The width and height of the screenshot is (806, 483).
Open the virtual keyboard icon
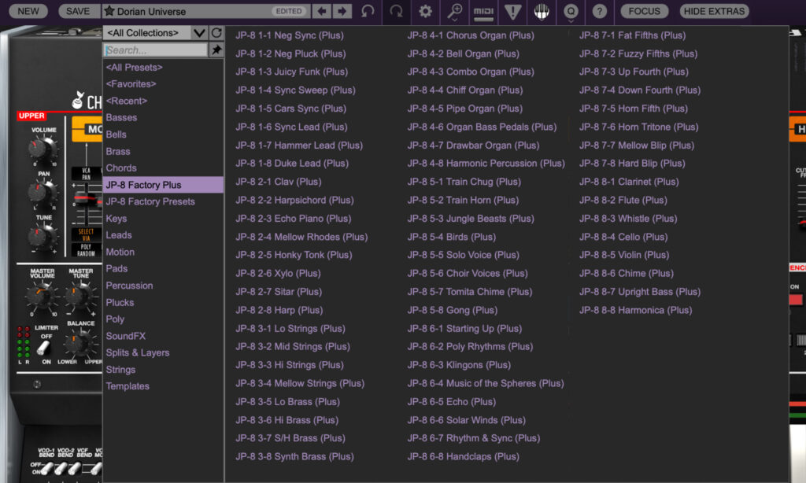542,11
